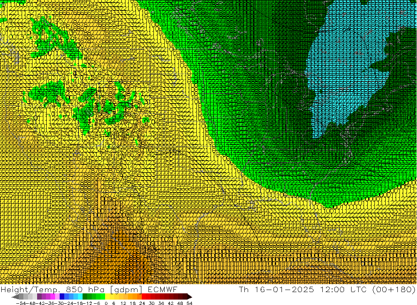
Task: Click the legend value 24
Action: click(x=142, y=303)
